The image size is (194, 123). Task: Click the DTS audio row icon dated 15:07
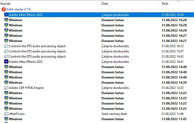6,51
